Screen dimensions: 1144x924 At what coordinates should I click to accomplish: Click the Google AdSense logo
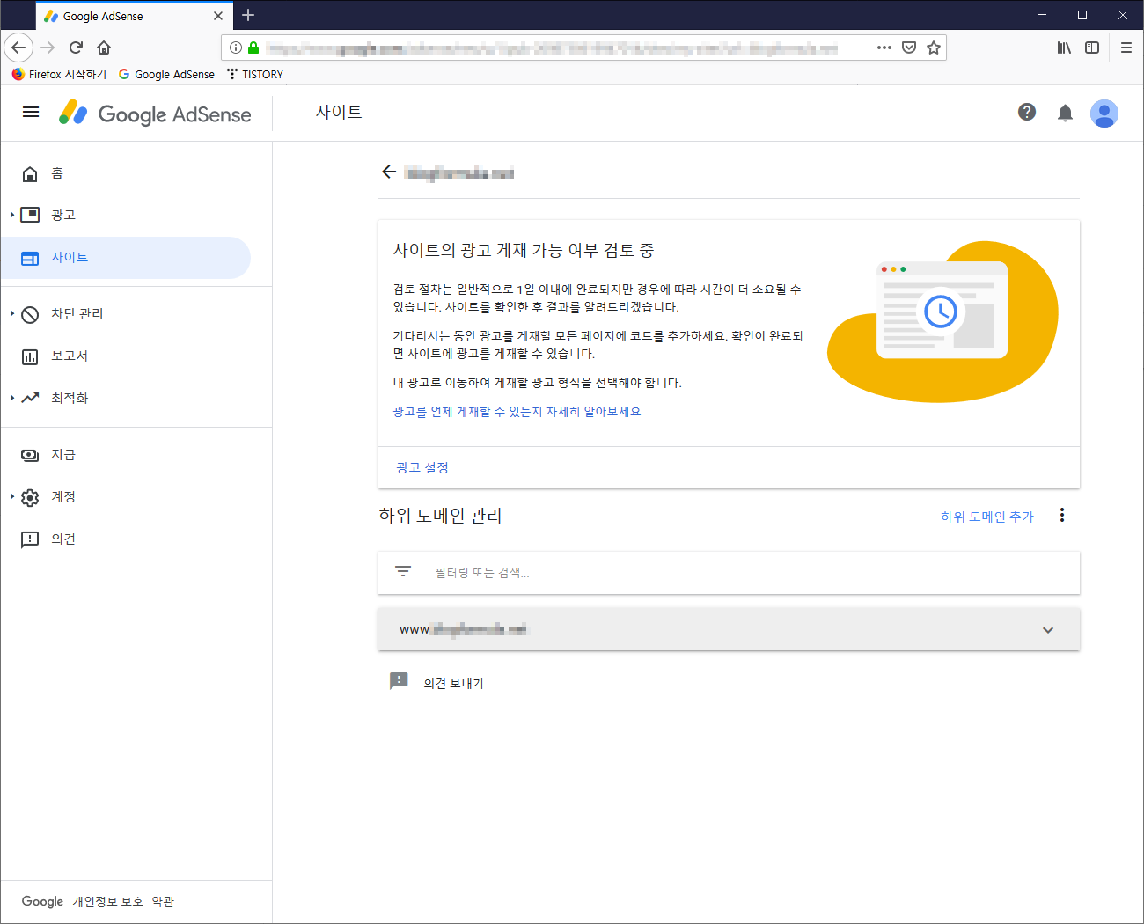[x=155, y=113]
